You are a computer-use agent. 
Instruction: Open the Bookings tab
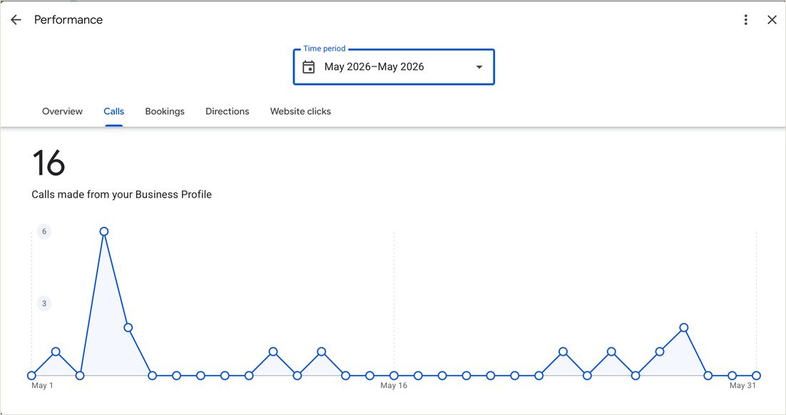point(165,111)
